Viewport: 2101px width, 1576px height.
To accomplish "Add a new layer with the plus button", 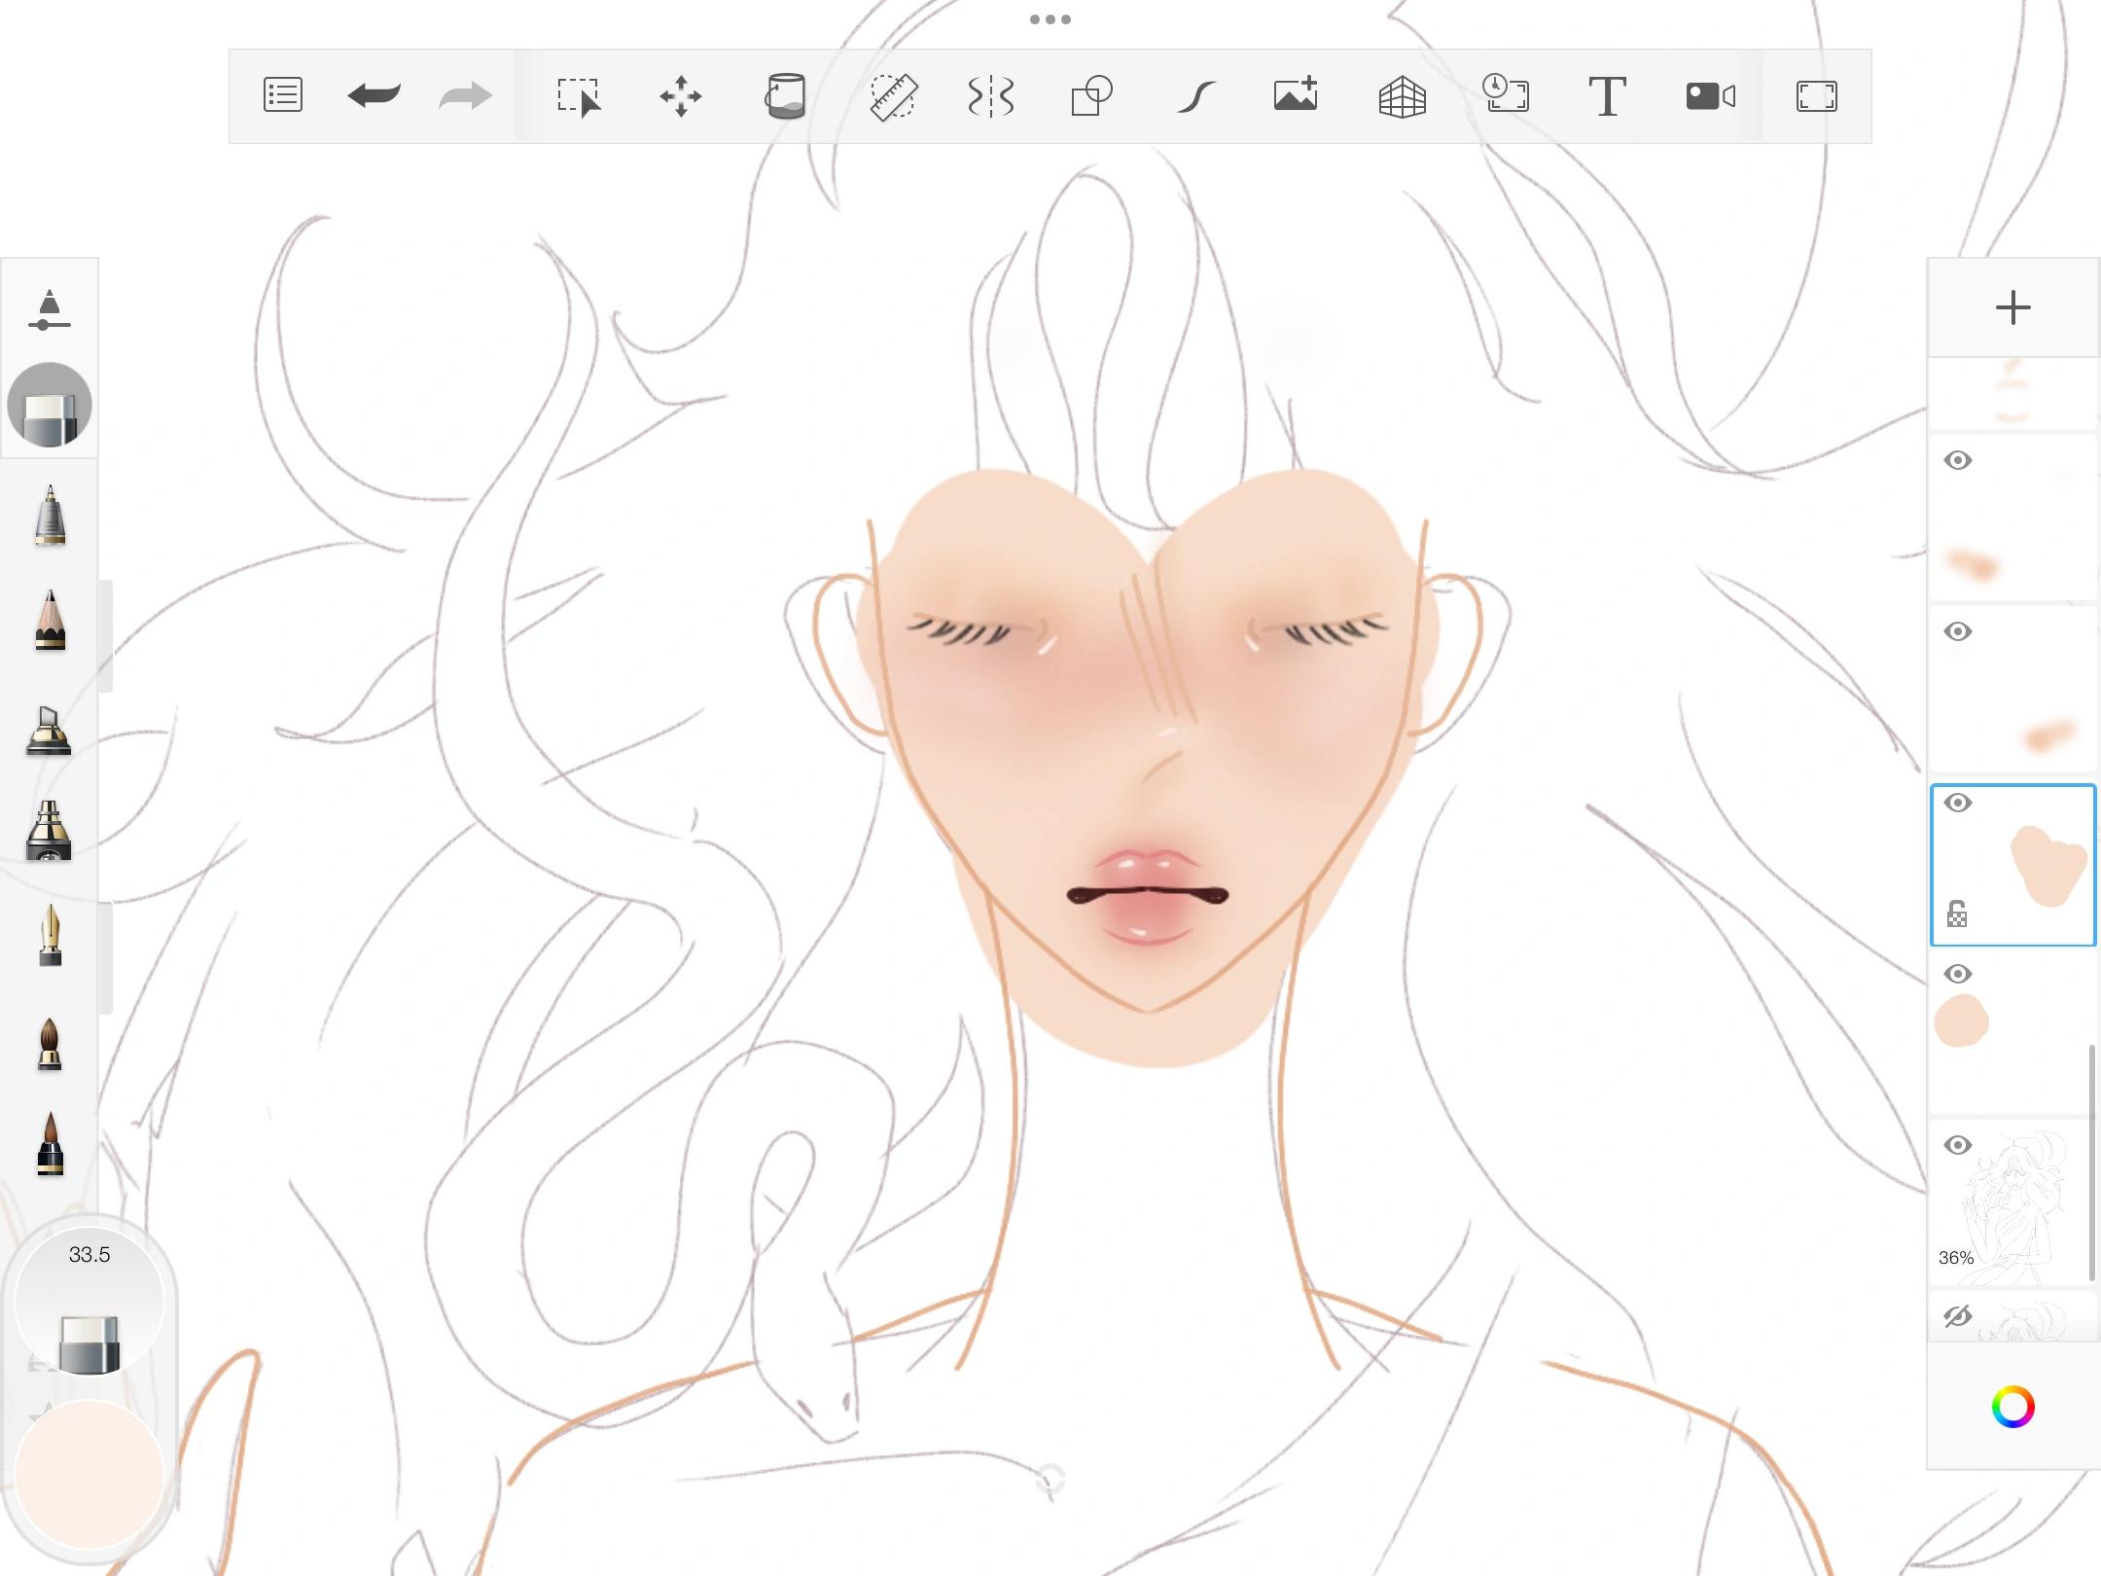I will tap(2012, 308).
